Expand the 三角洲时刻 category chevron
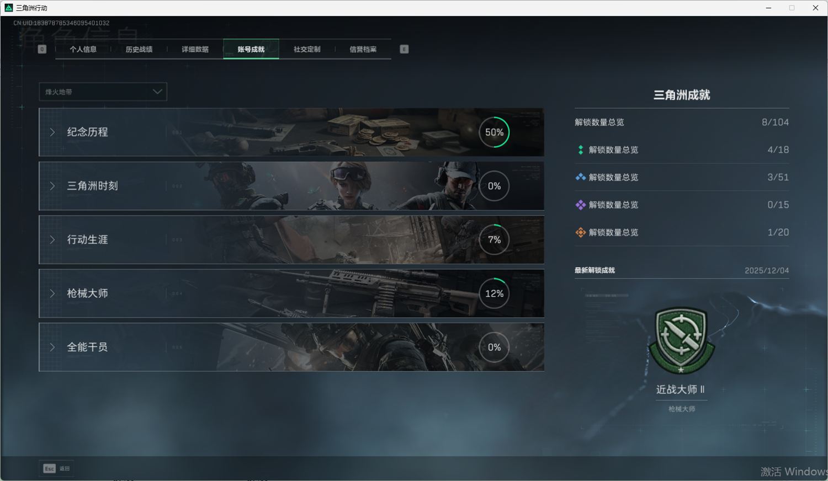This screenshot has height=481, width=828. (52, 186)
